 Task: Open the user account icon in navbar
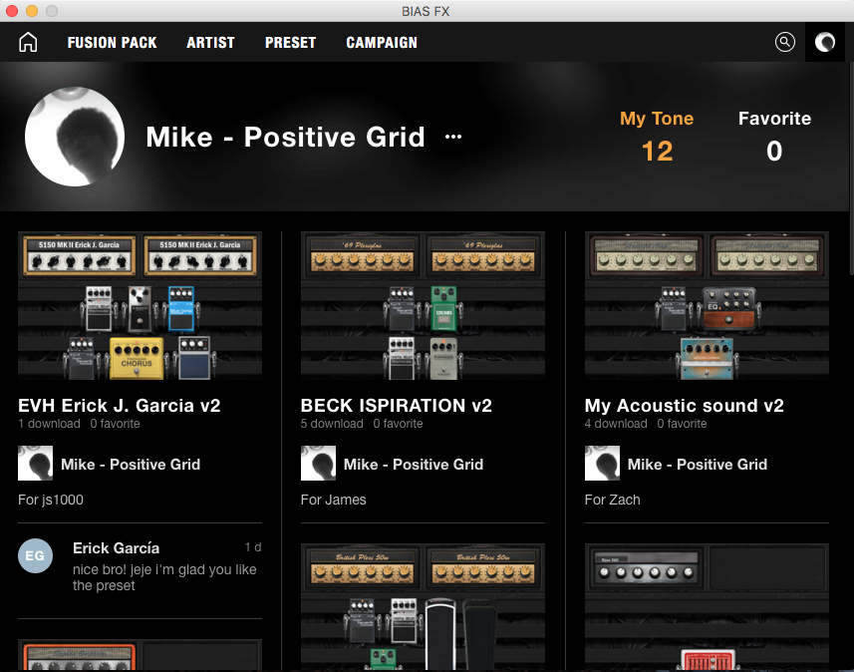pos(825,42)
